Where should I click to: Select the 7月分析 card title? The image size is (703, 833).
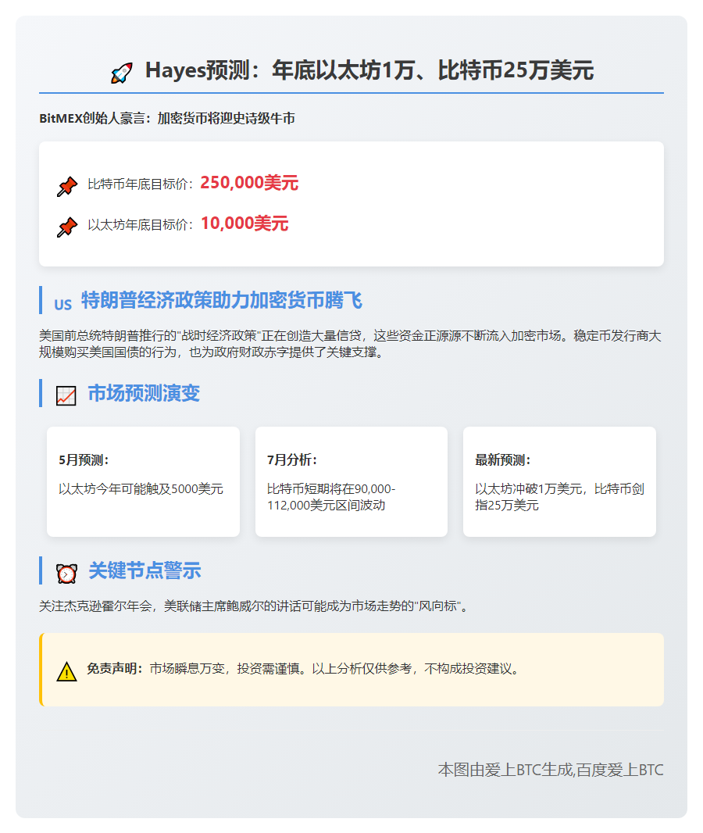point(291,460)
